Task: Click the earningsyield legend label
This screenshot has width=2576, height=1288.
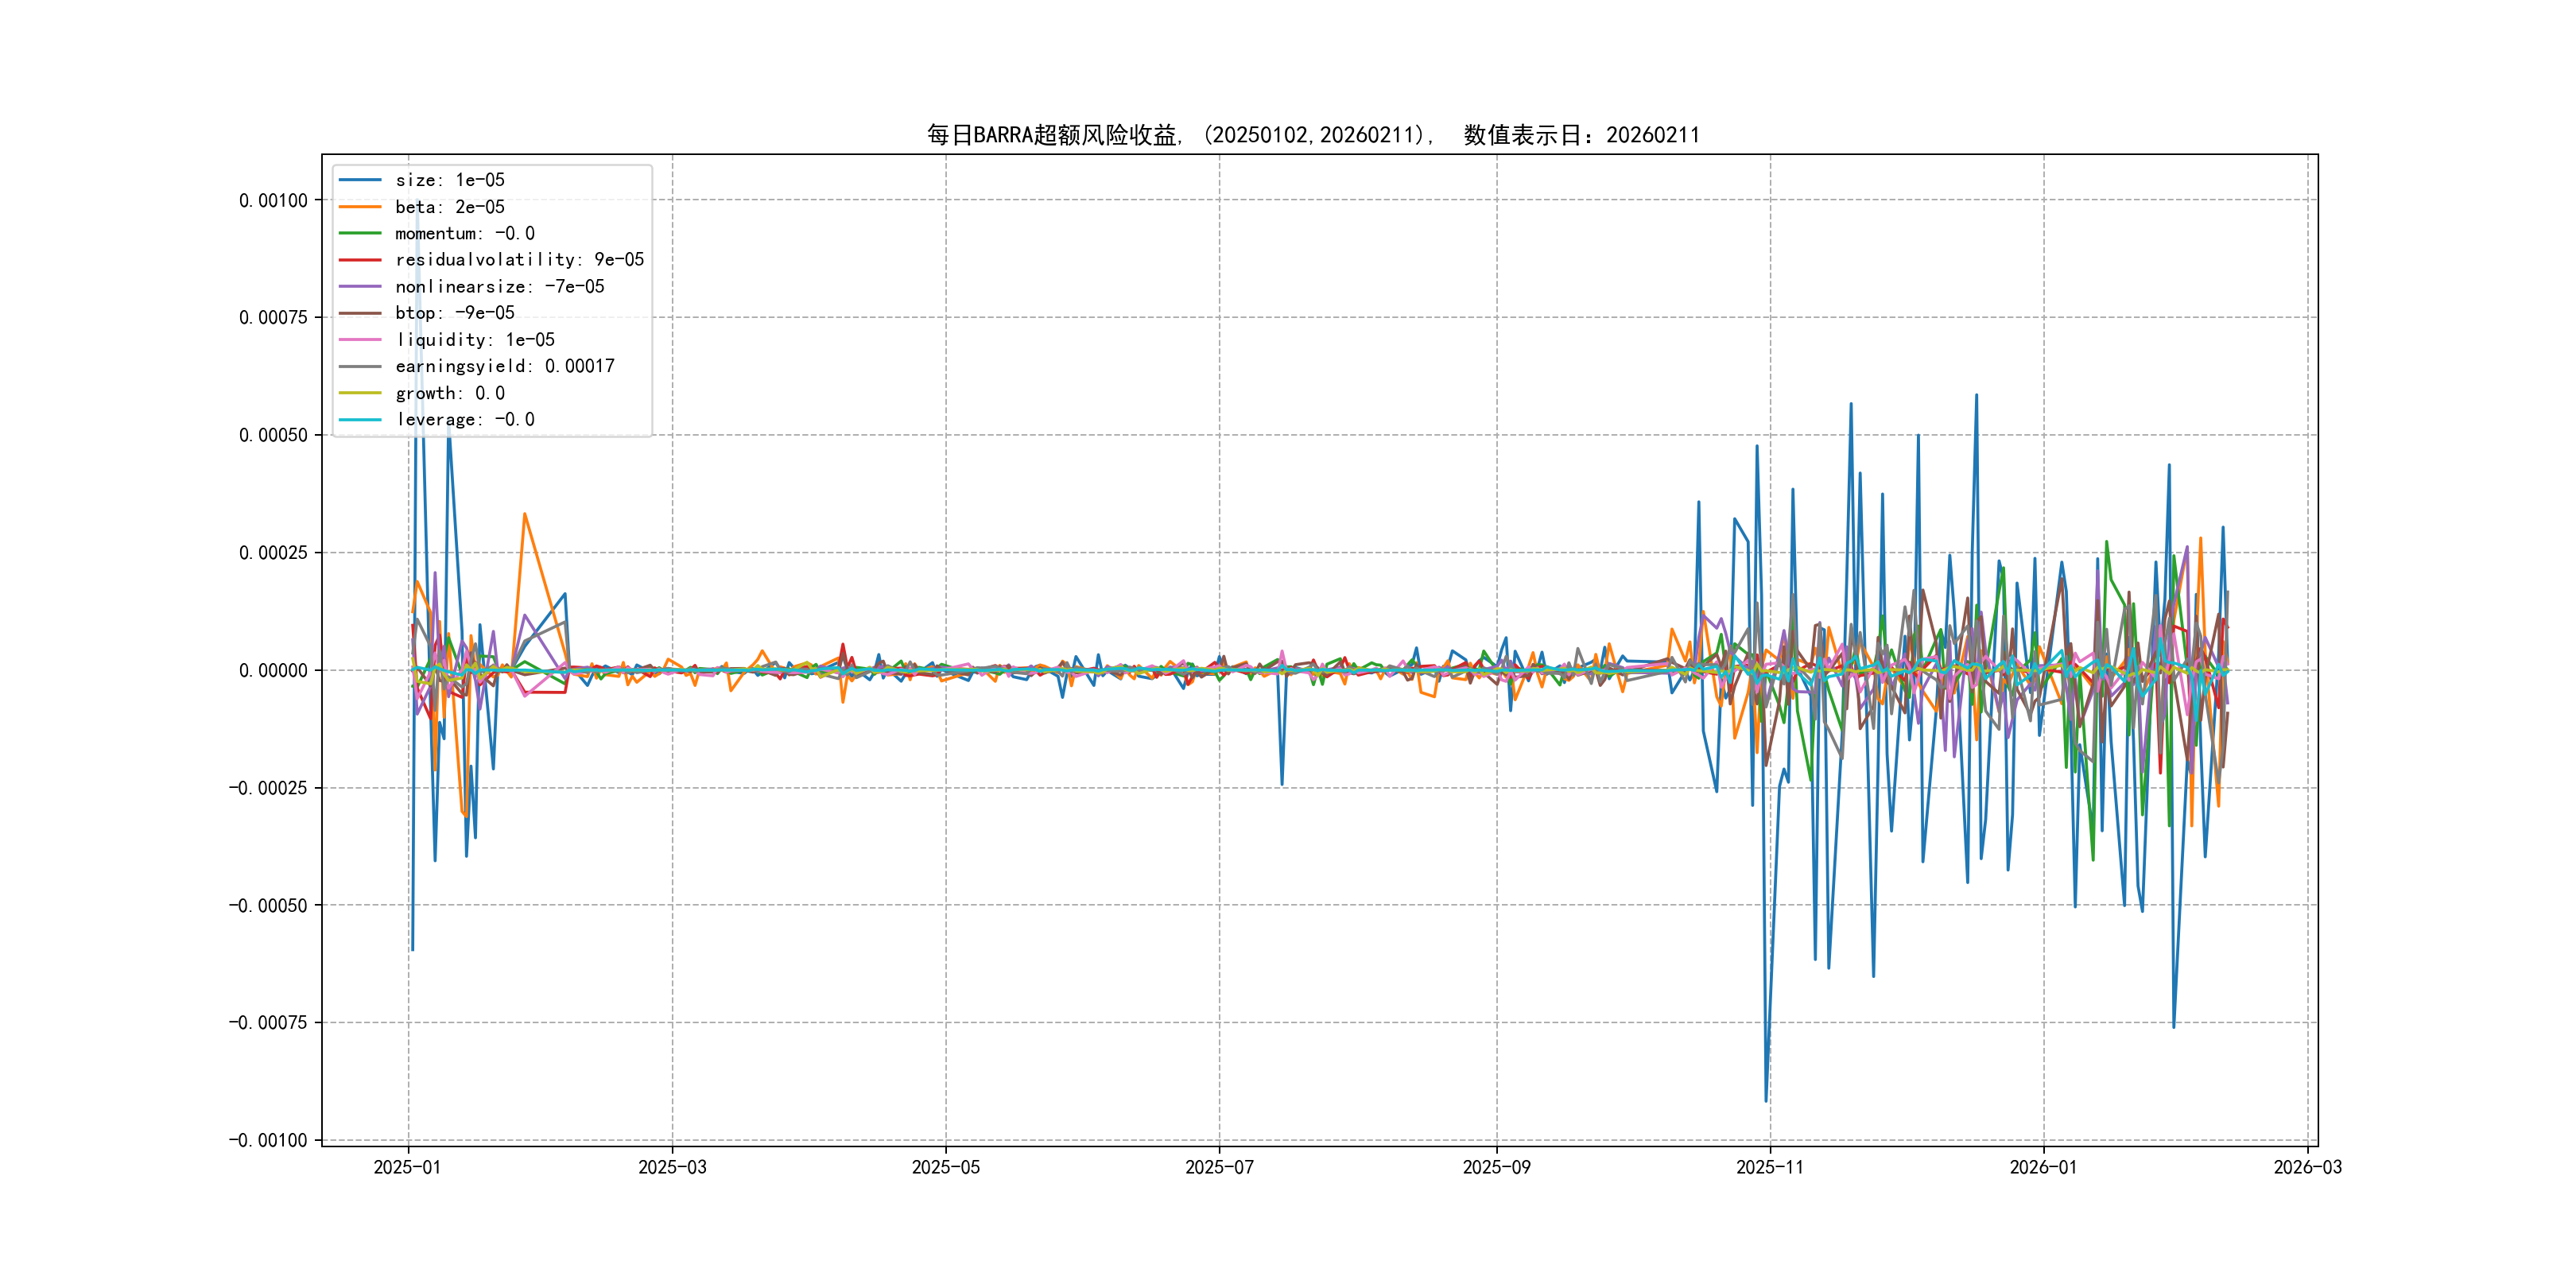Action: (x=504, y=366)
